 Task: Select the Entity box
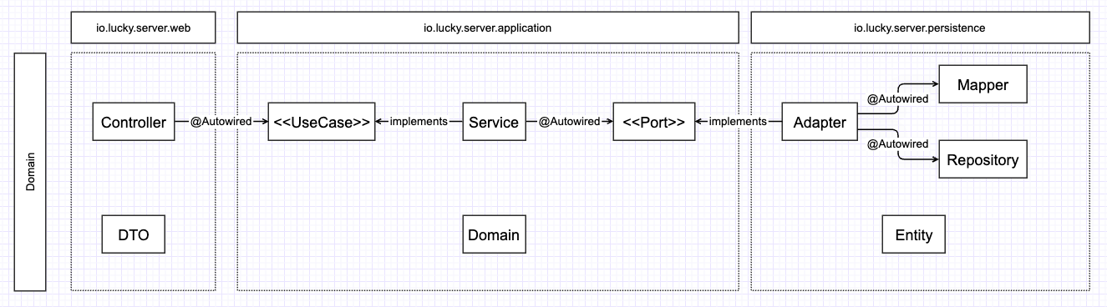[914, 234]
